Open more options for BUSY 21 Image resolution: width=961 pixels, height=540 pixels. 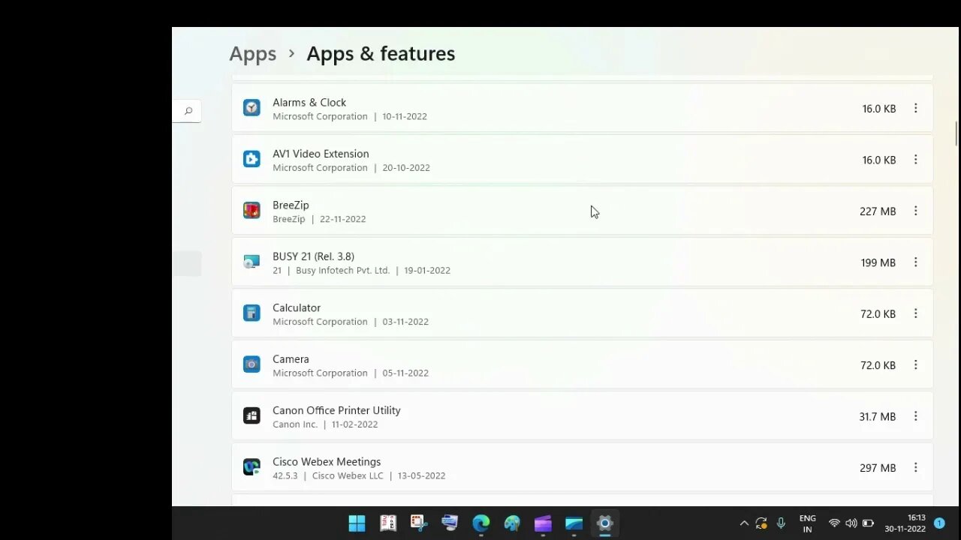point(915,262)
